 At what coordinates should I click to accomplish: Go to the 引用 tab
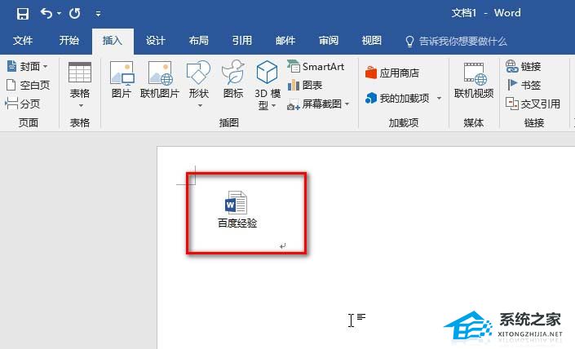(x=242, y=40)
